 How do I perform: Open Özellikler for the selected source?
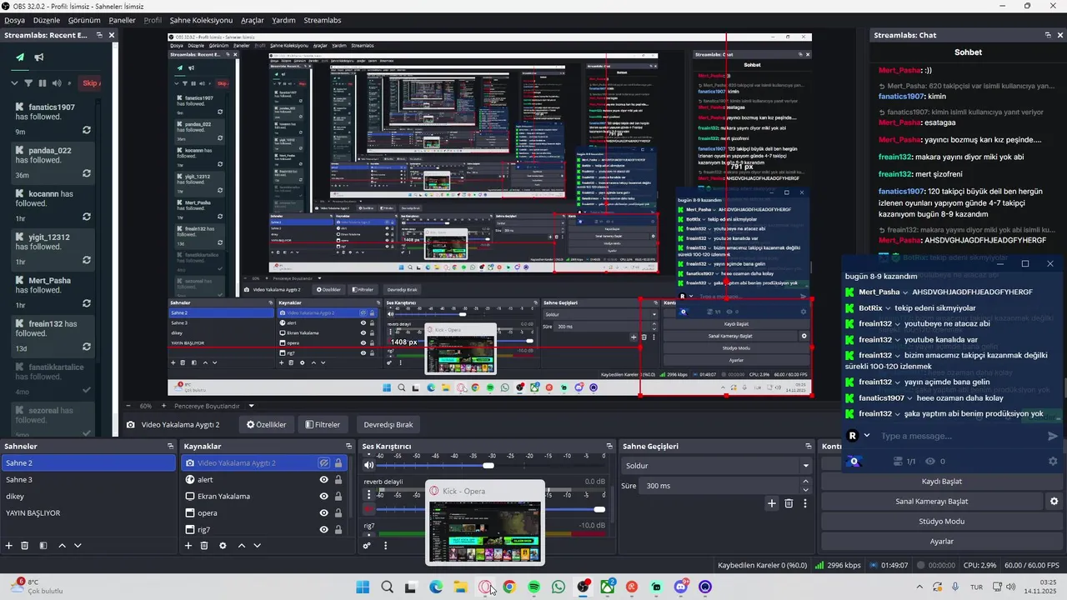pyautogui.click(x=266, y=424)
